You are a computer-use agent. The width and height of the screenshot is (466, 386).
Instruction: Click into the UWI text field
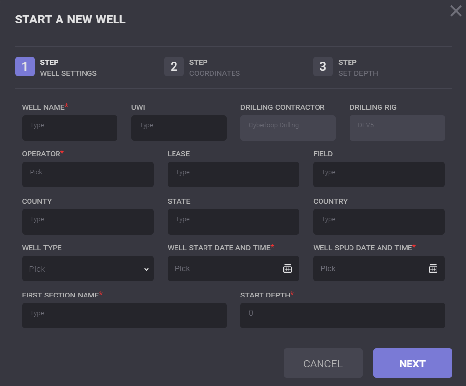[179, 128]
